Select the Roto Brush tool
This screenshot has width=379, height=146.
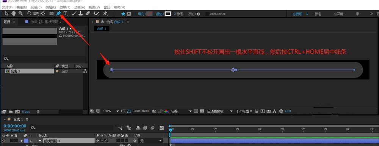[96, 14]
